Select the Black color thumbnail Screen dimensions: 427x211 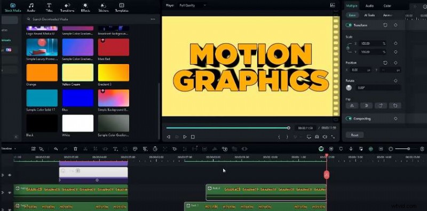[42, 123]
